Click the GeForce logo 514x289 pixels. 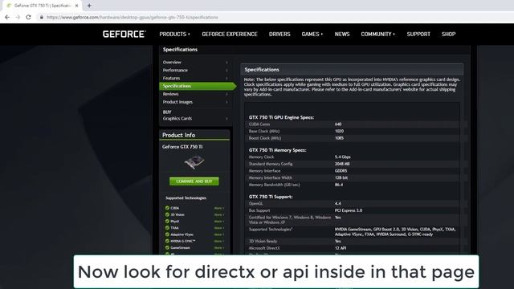[124, 34]
